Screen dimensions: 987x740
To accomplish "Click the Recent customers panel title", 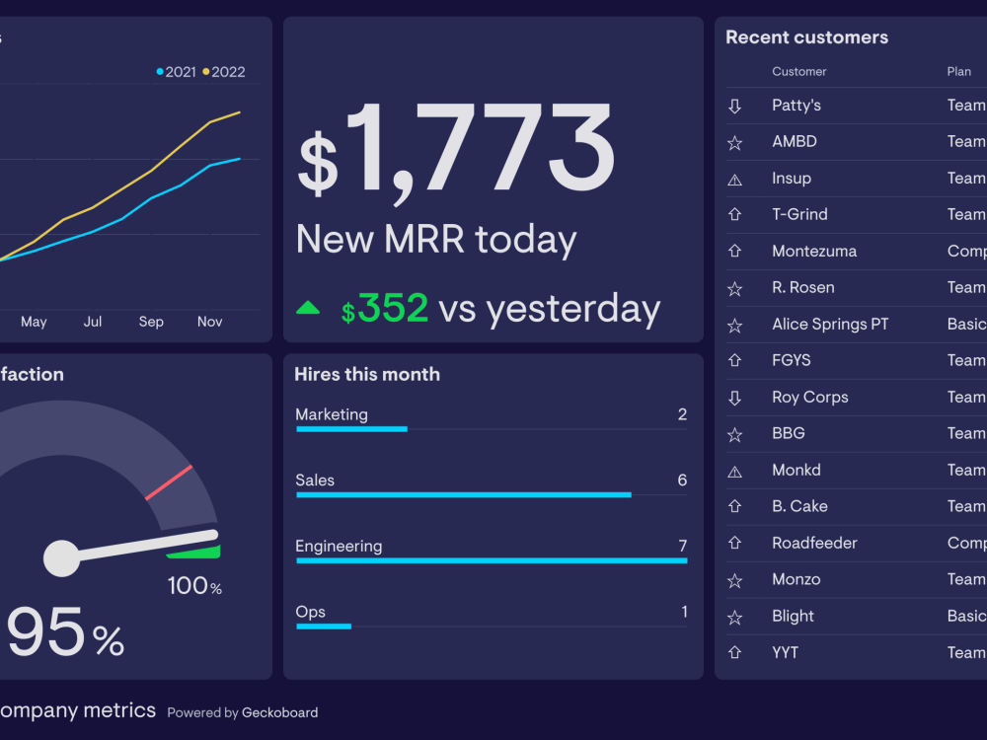I will (x=806, y=37).
